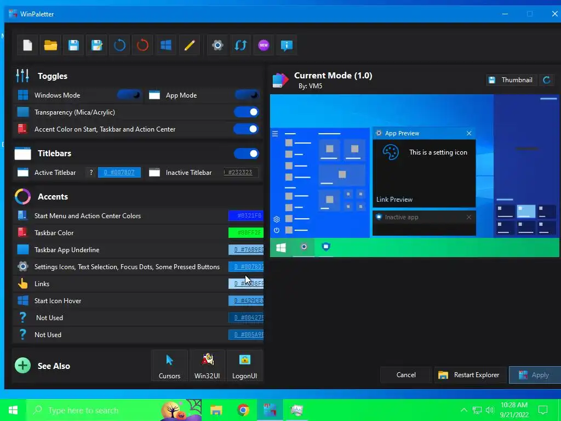The height and width of the screenshot is (421, 561).
Task: Open the Windows Start menu
Action: [13, 410]
